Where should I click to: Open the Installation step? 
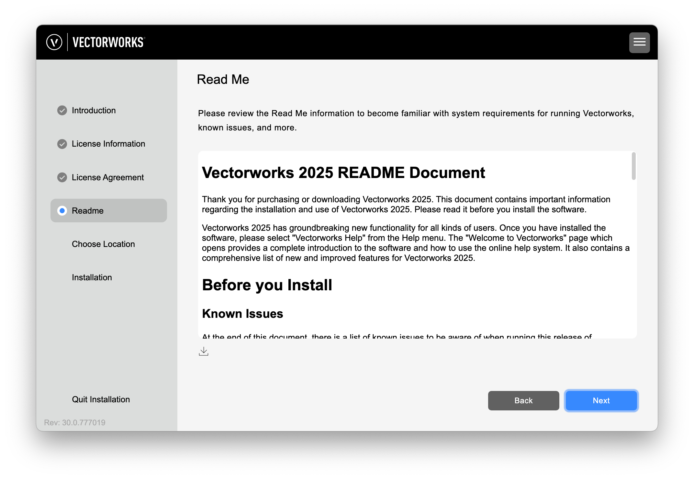pyautogui.click(x=92, y=277)
